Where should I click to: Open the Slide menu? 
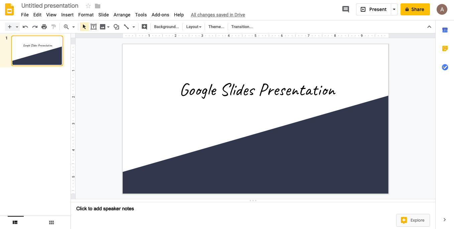103,15
